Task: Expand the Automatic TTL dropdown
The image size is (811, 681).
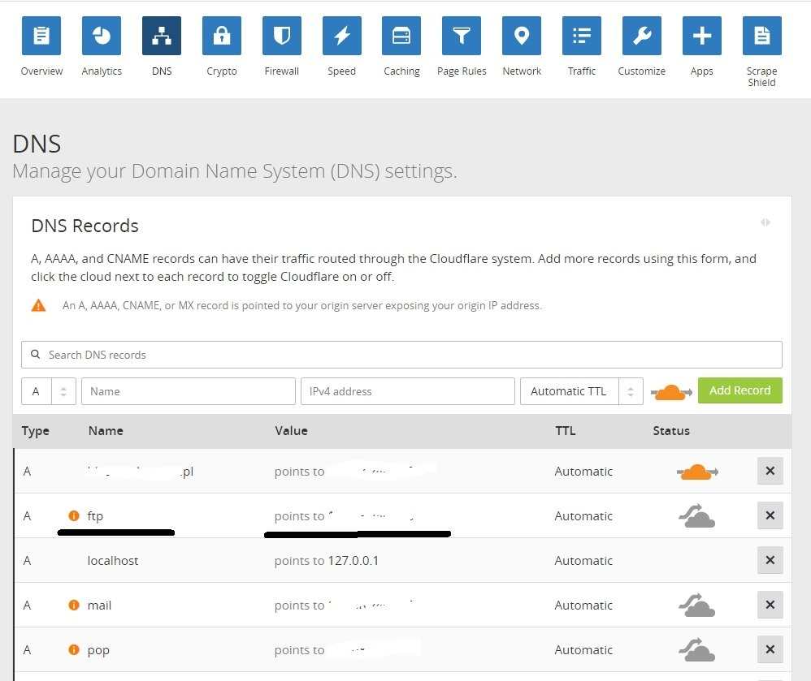Action: [581, 391]
